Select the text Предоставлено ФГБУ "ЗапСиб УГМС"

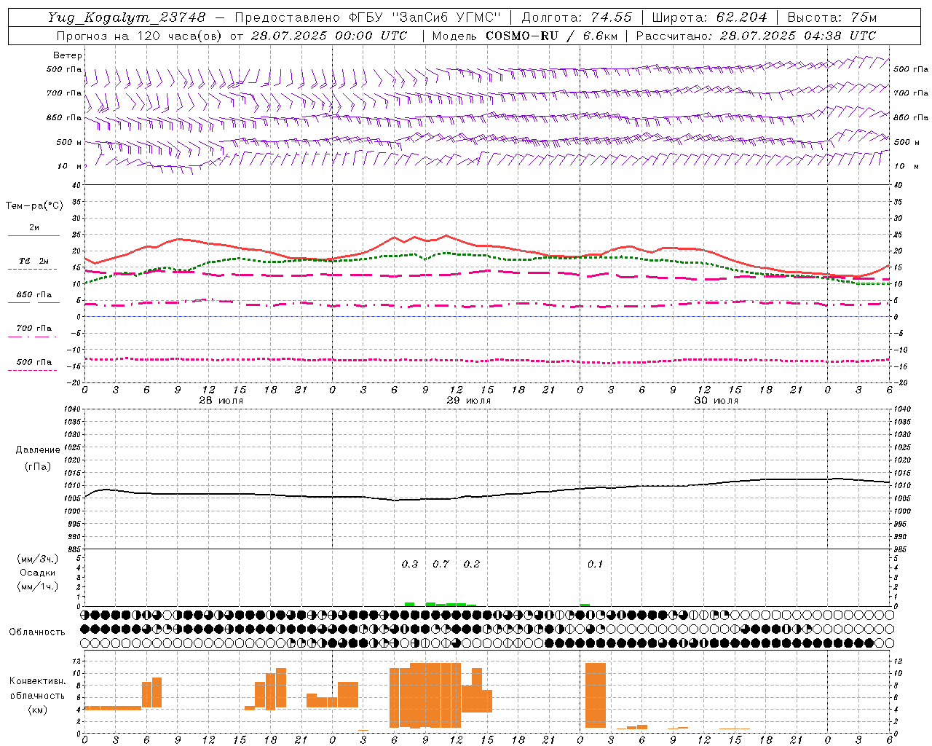point(368,17)
